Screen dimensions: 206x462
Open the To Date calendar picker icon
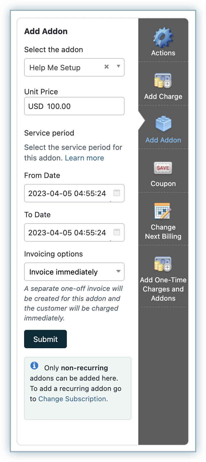click(117, 232)
